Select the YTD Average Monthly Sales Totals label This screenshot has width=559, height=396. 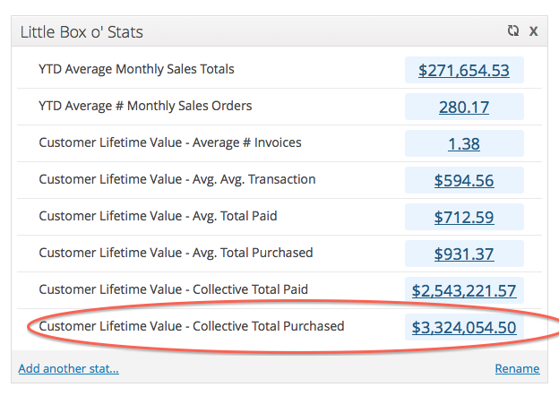point(136,69)
